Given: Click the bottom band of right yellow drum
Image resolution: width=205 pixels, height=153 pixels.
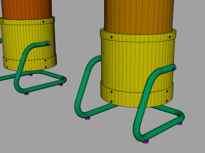Looking at the screenshot, I should pyautogui.click(x=137, y=98).
